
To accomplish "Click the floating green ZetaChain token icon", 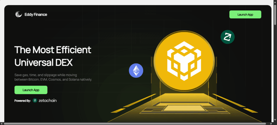I will [x=227, y=37].
